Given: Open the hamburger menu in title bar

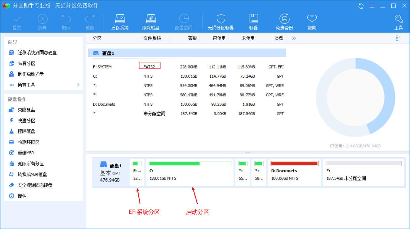Looking at the screenshot, I should 372,6.
